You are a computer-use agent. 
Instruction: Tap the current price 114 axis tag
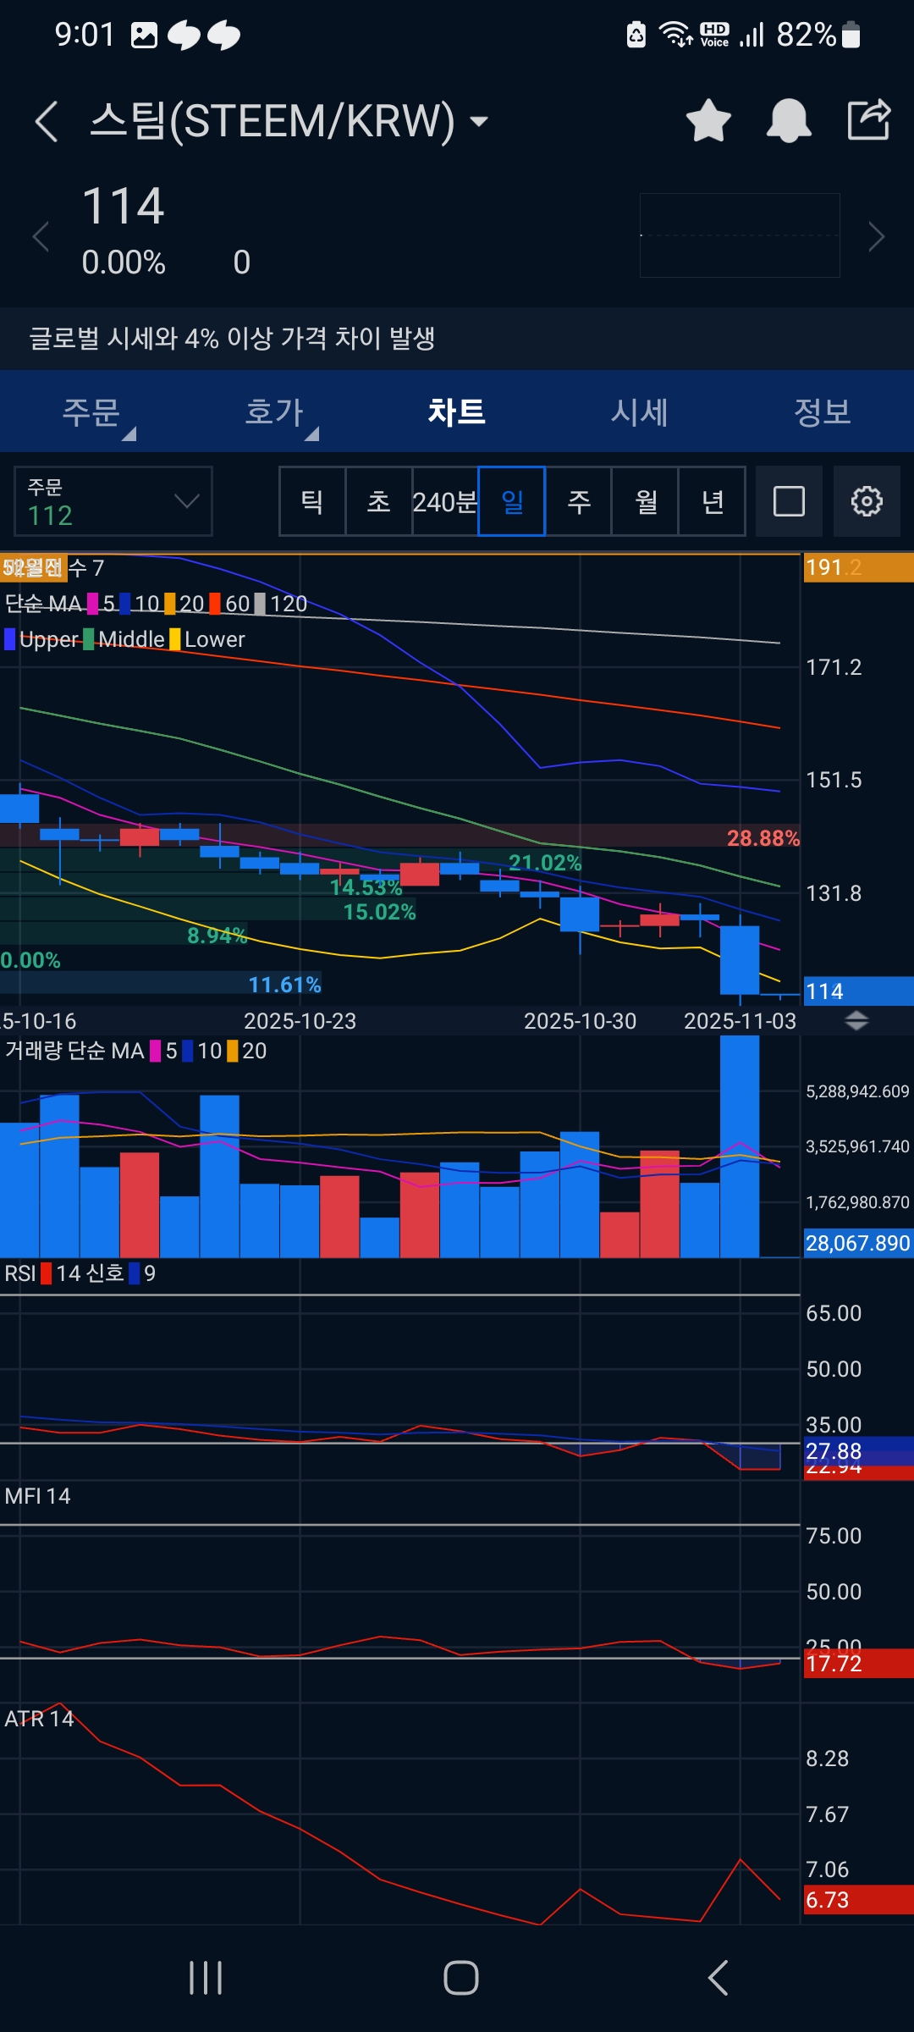[x=858, y=991]
